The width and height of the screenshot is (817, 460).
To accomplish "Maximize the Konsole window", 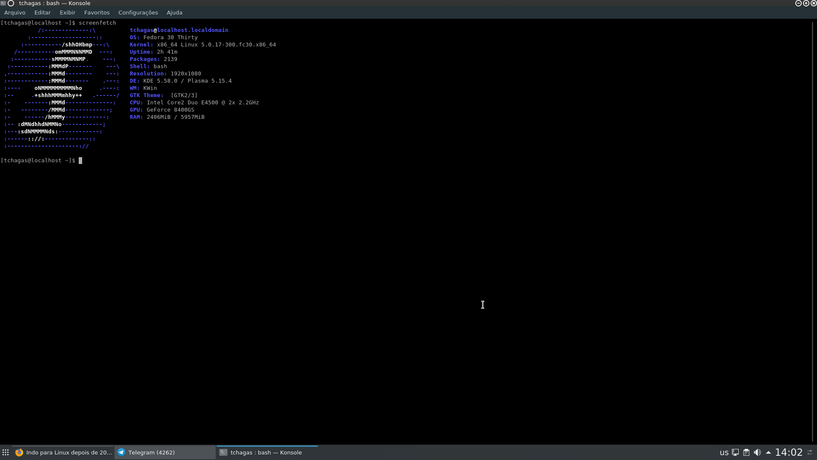I will click(x=806, y=3).
